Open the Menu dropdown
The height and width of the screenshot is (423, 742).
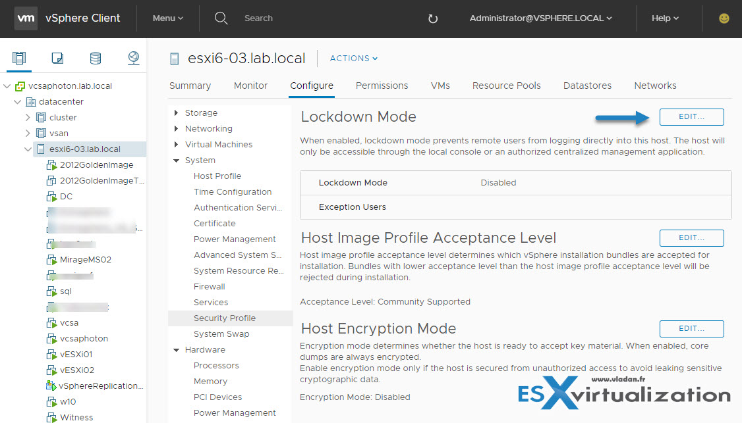pos(167,18)
